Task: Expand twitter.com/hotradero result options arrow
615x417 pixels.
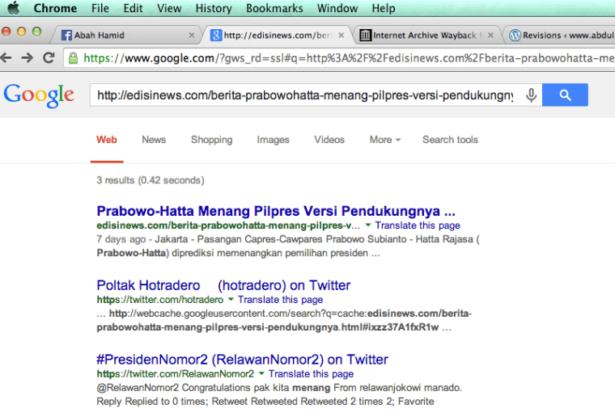Action: click(231, 299)
